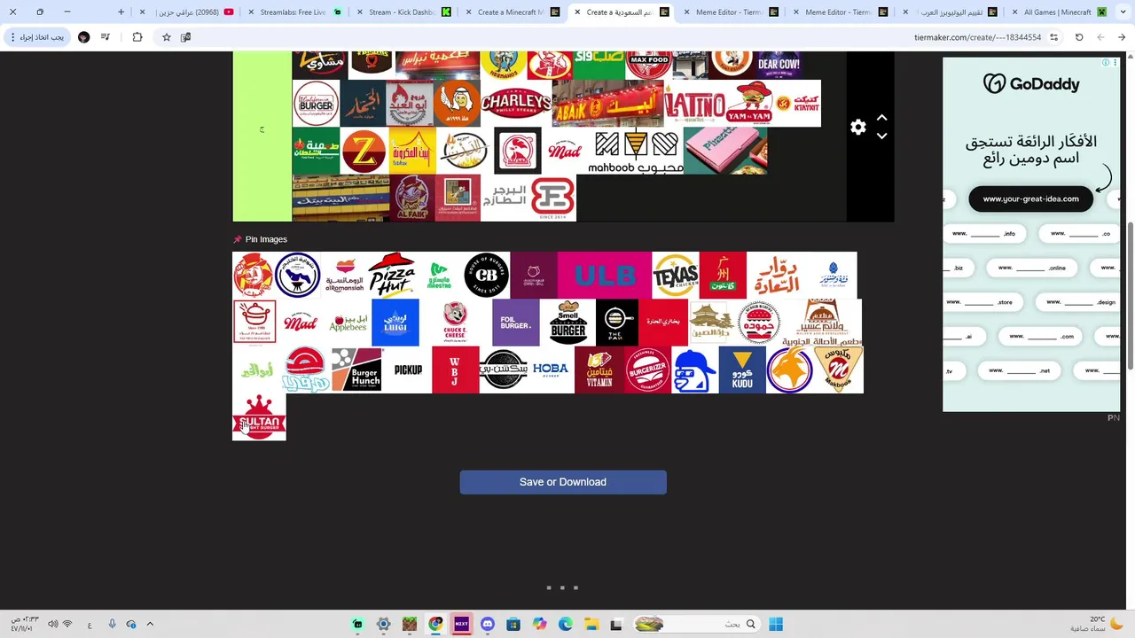Select the ULB logo image
The height and width of the screenshot is (638, 1135).
[x=605, y=276]
